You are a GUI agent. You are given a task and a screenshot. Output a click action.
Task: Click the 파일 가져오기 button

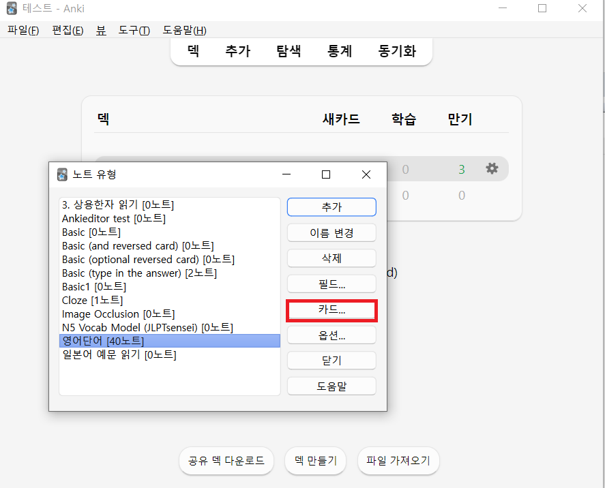tap(398, 461)
